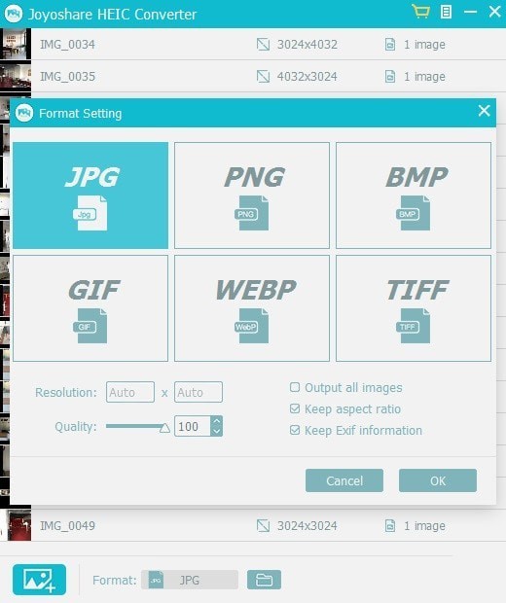Select the JPG format tile
Image resolution: width=506 pixels, height=603 pixels.
coord(90,195)
